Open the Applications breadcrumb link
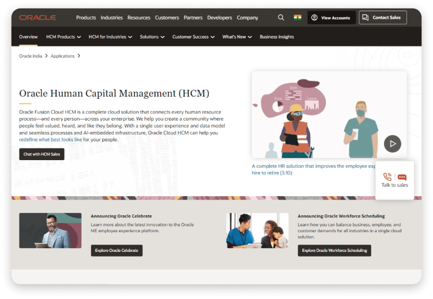The height and width of the screenshot is (299, 433). tap(62, 56)
